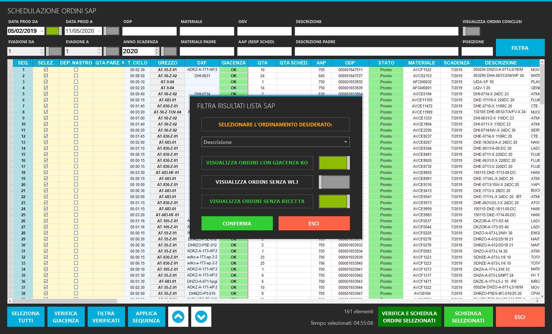Click VISUALIZZA ORDINI CON GIACENZA KO label
Viewport: 552px width, 334px height.
[x=257, y=163]
